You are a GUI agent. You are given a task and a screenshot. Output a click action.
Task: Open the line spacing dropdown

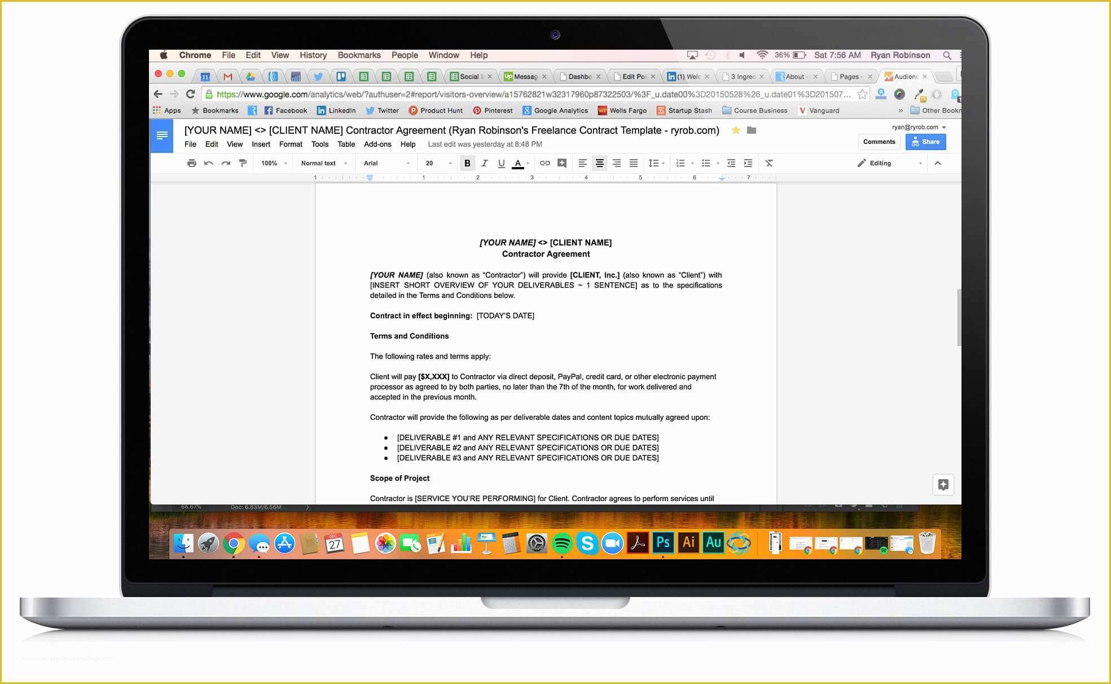(x=656, y=163)
